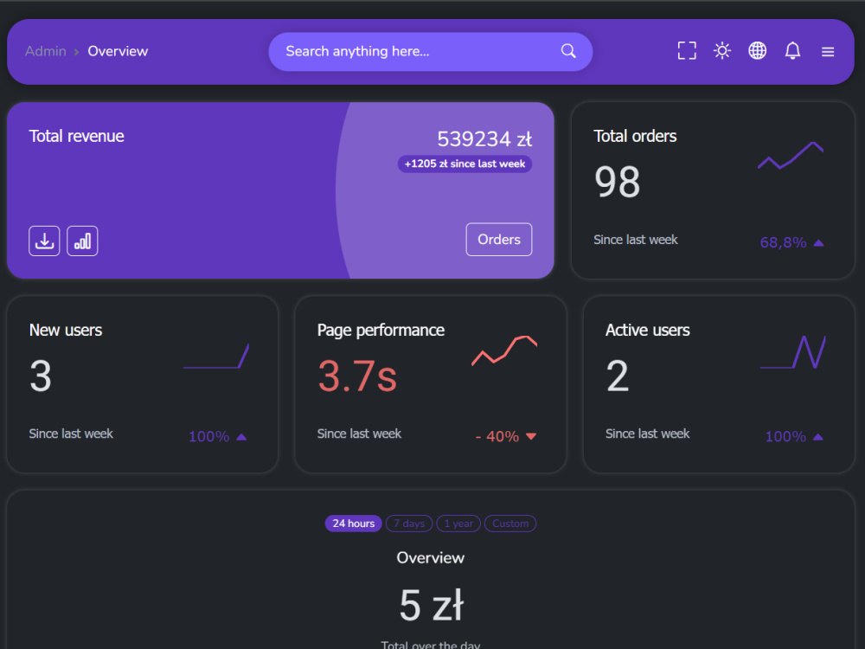This screenshot has height=649, width=865.
Task: Click the Admin breadcrumb link
Action: (x=46, y=51)
